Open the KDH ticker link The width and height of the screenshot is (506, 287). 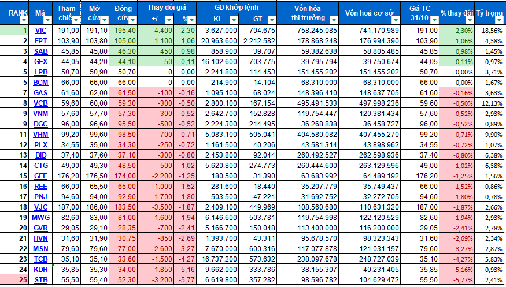(x=40, y=269)
